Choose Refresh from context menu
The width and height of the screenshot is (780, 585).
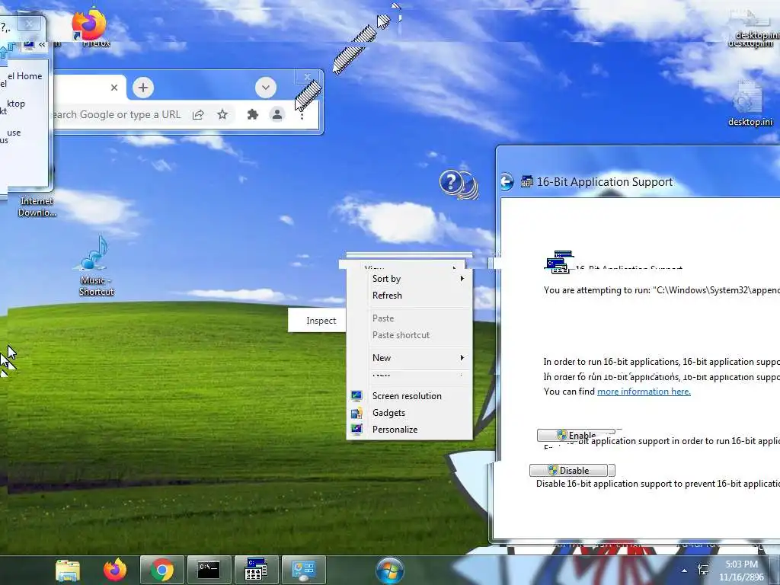(409, 296)
